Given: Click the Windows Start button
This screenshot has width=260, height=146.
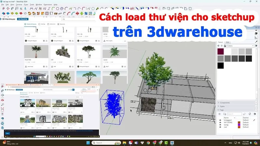Looking at the screenshot, I should [x=88, y=143].
